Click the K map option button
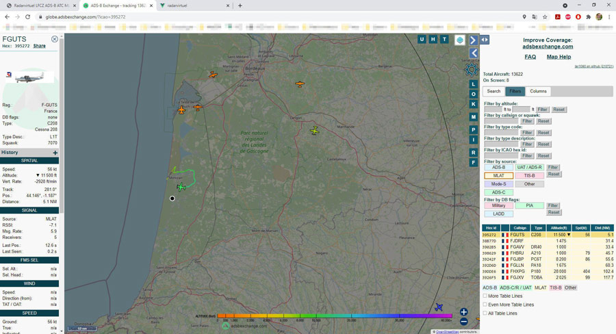Viewport: 616px width, 334px height. [x=474, y=104]
